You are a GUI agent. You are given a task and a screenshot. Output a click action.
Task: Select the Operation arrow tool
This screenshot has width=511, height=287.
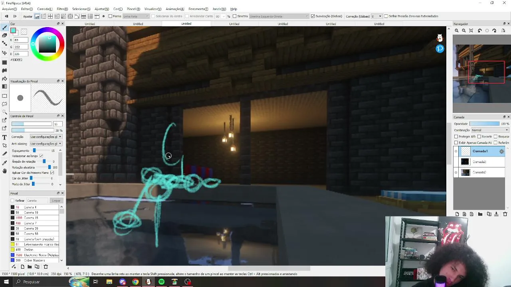pyautogui.click(x=4, y=145)
